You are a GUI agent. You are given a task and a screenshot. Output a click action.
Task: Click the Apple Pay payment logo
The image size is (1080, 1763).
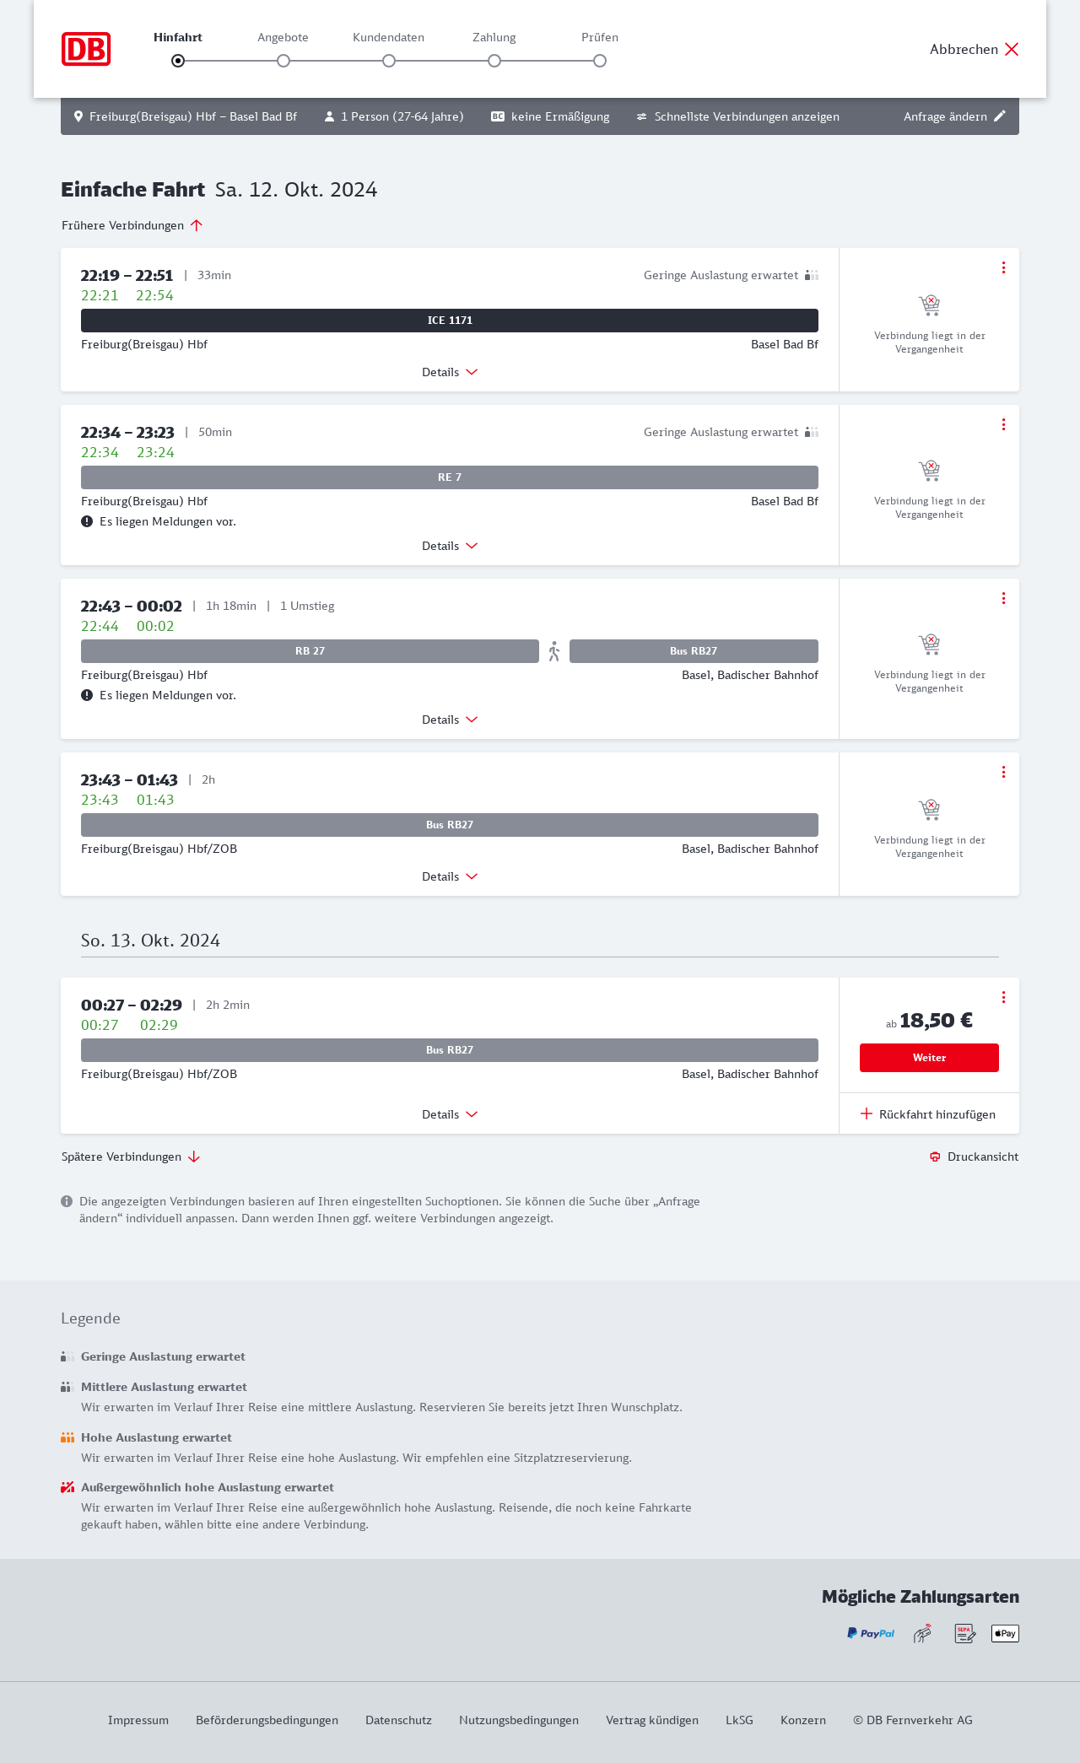(1005, 1634)
